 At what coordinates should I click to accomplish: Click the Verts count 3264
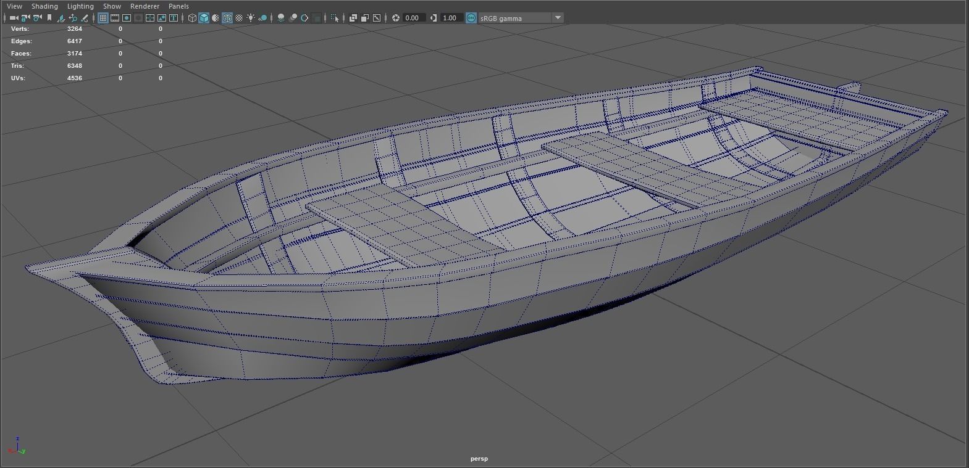click(74, 29)
